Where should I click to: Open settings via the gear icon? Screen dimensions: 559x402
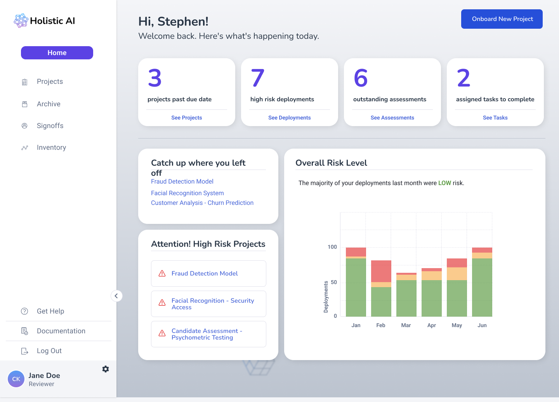tap(106, 369)
